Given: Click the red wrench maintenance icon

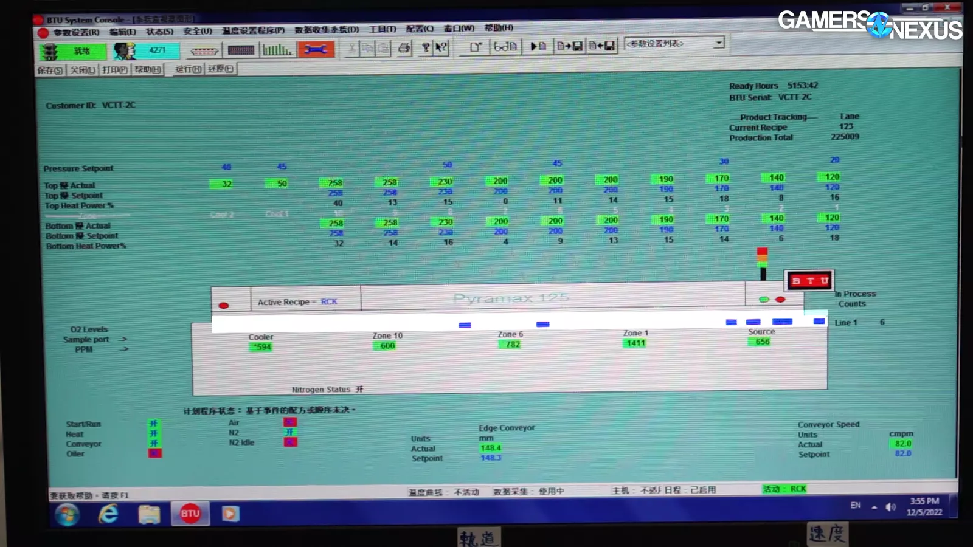Looking at the screenshot, I should pos(316,50).
